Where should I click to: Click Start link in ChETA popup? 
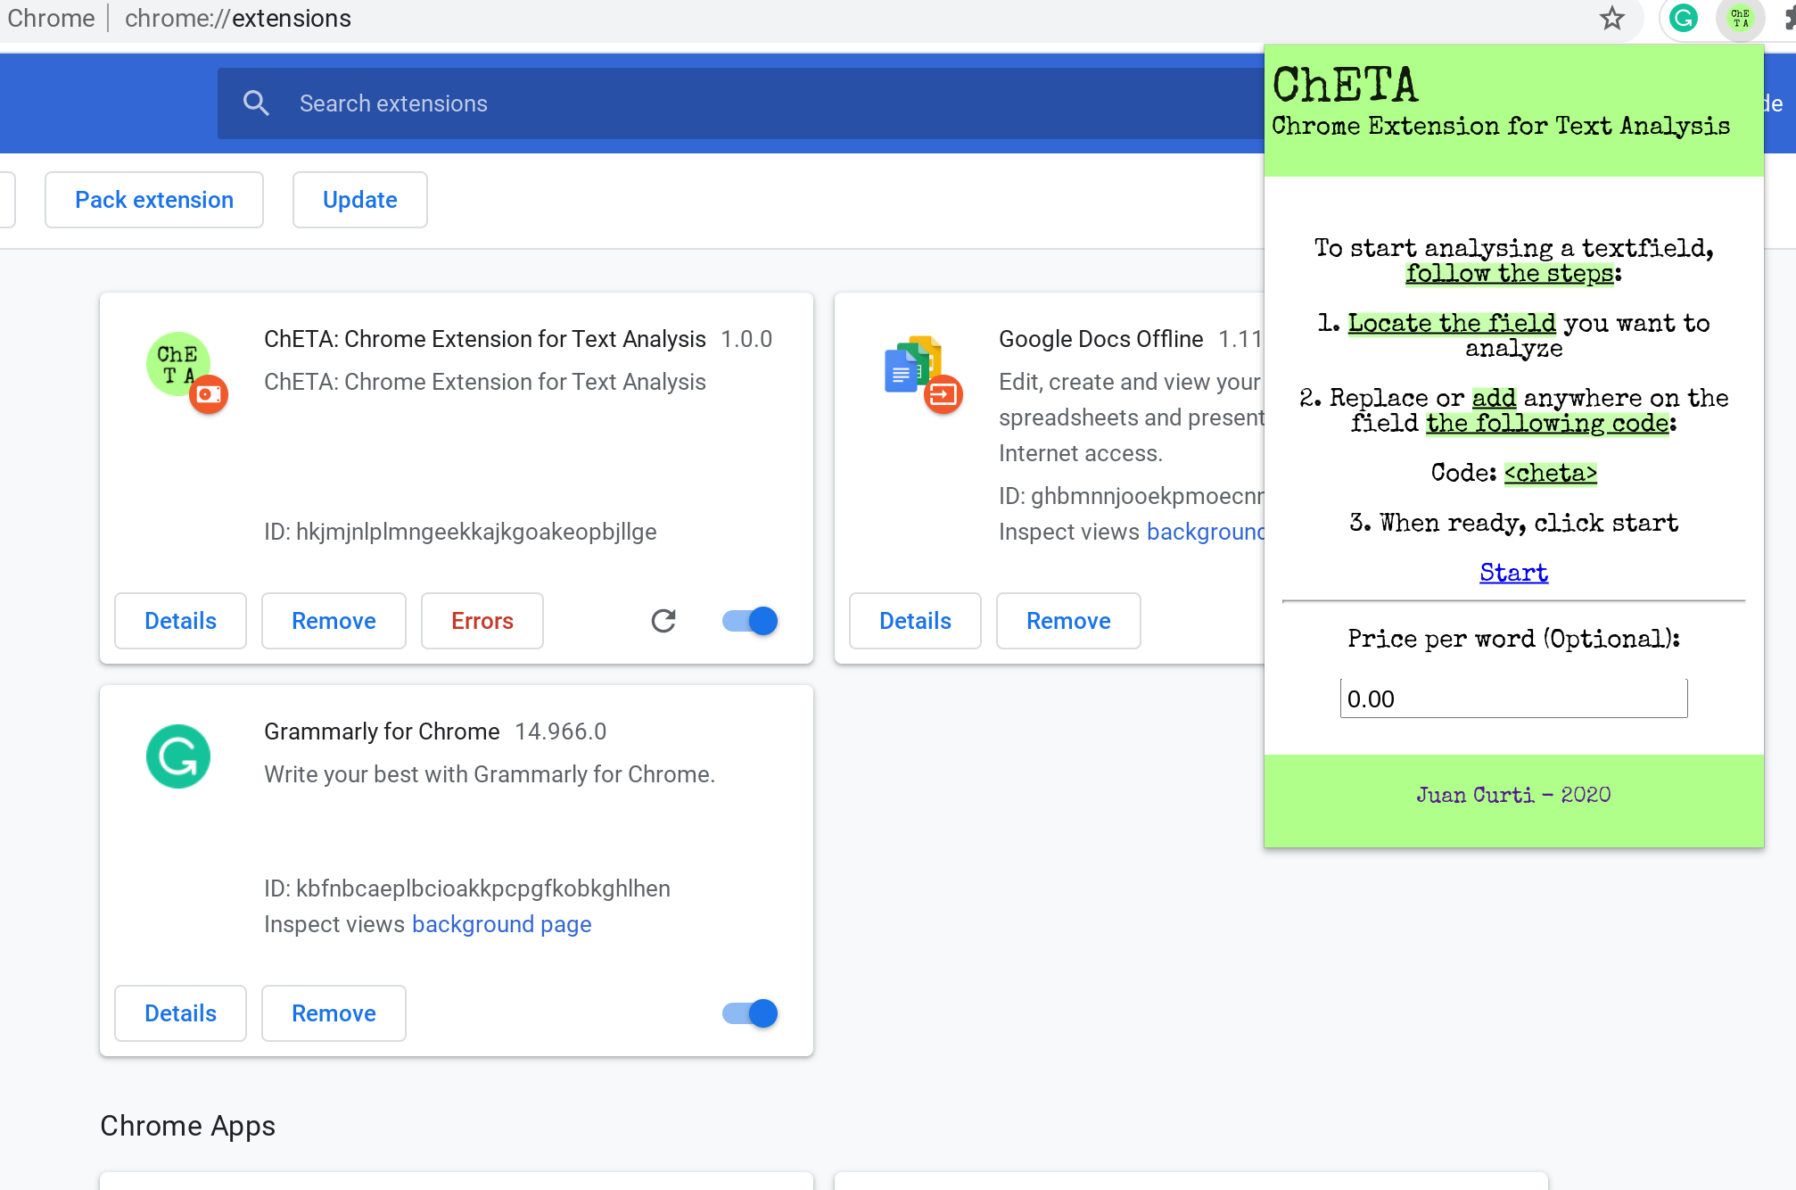point(1513,573)
